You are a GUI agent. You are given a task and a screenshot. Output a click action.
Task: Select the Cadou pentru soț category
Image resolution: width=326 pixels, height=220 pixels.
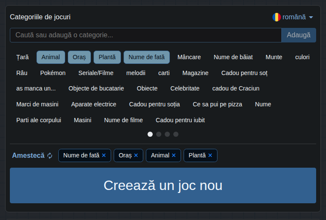click(244, 73)
